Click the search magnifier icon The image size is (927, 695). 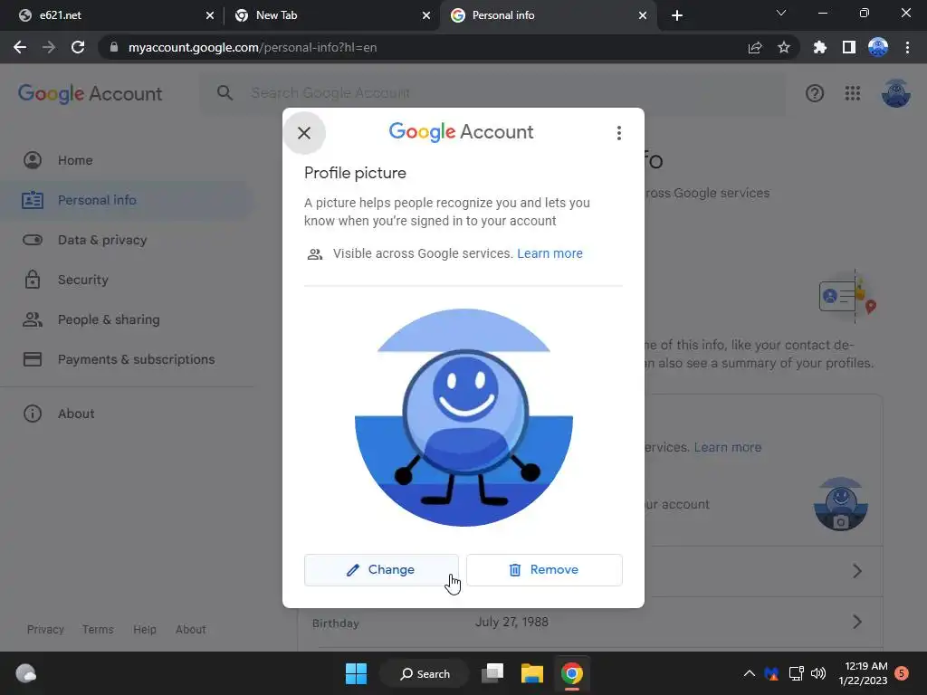225,93
